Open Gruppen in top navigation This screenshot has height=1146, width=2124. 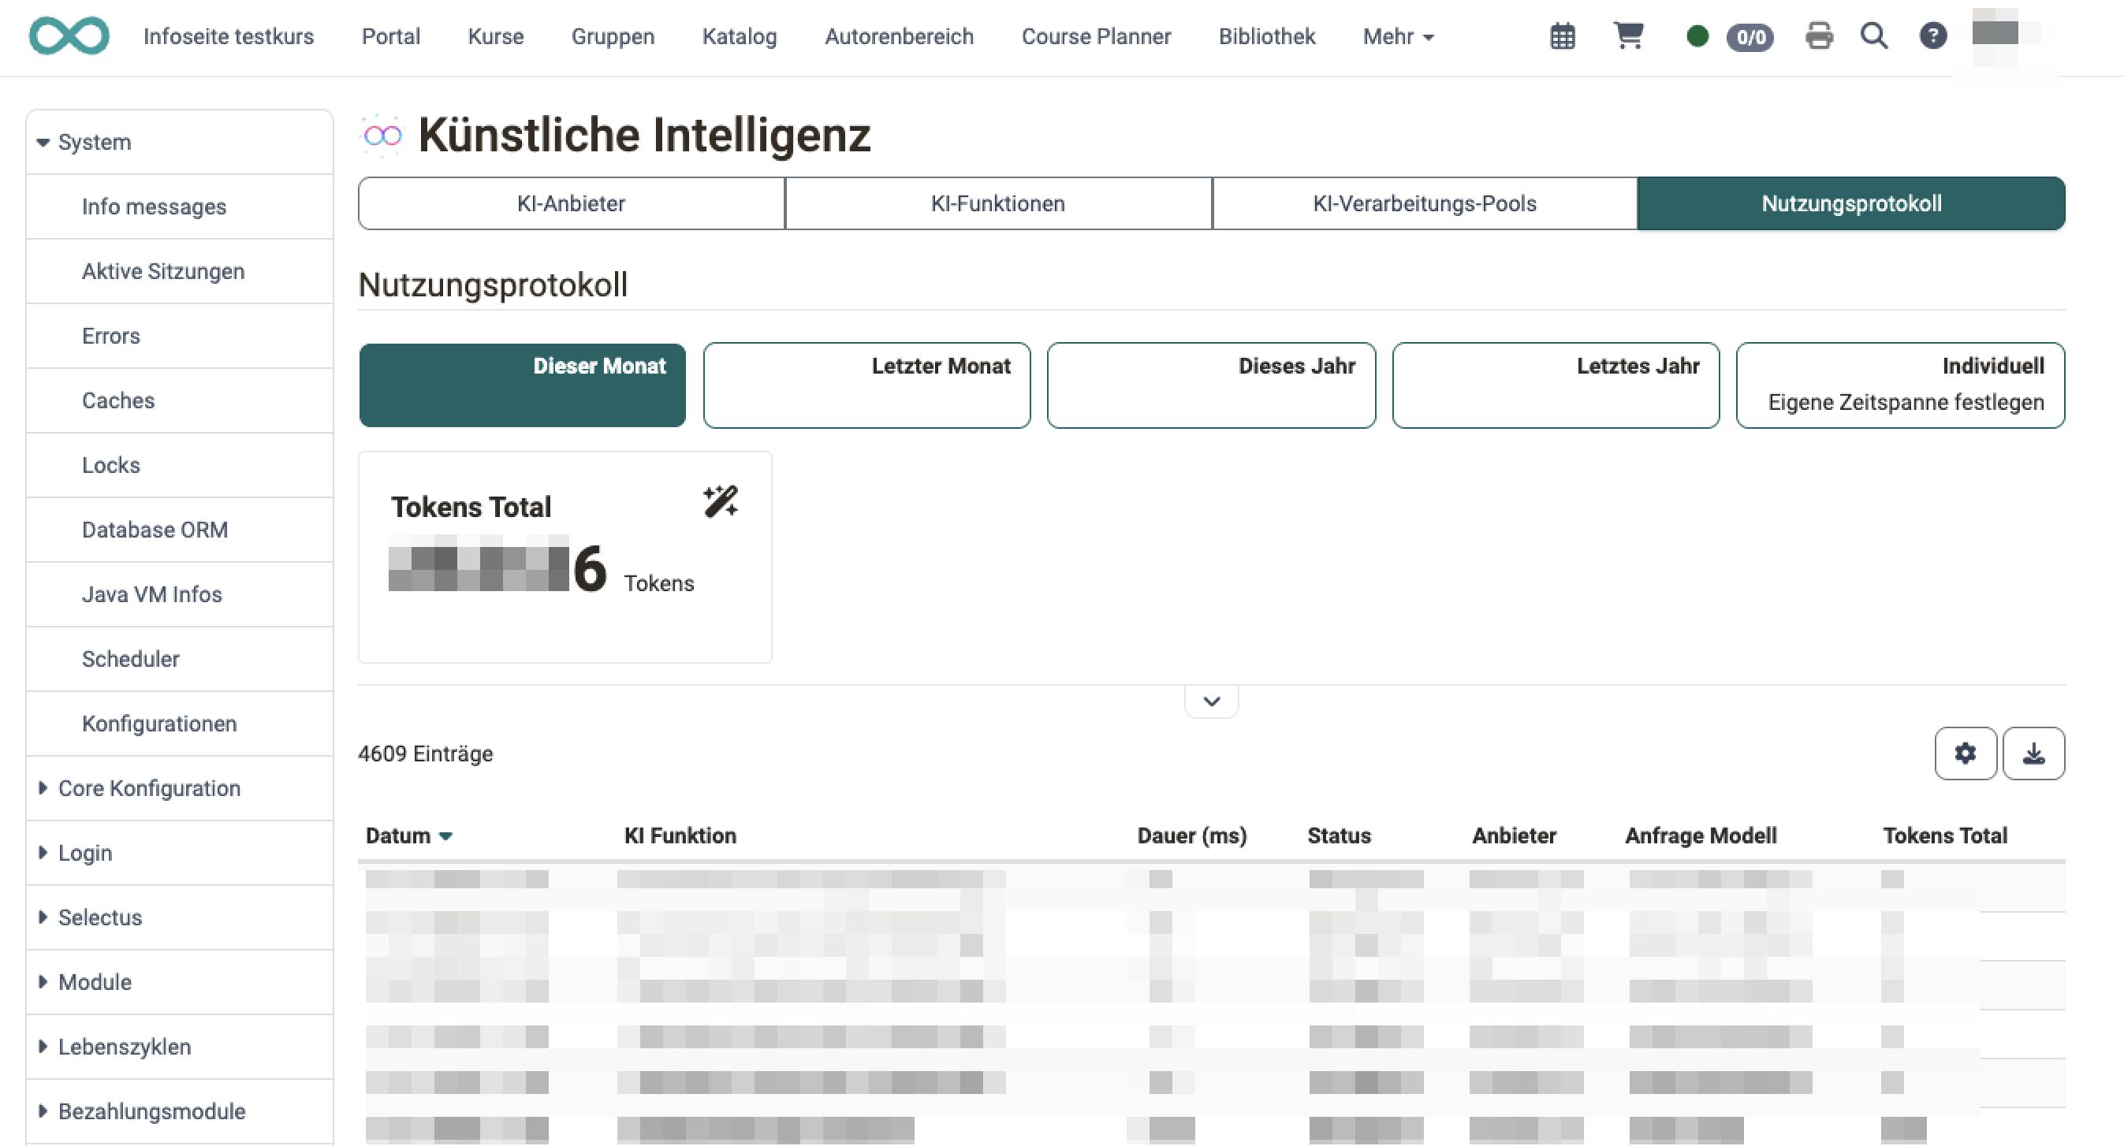613,36
